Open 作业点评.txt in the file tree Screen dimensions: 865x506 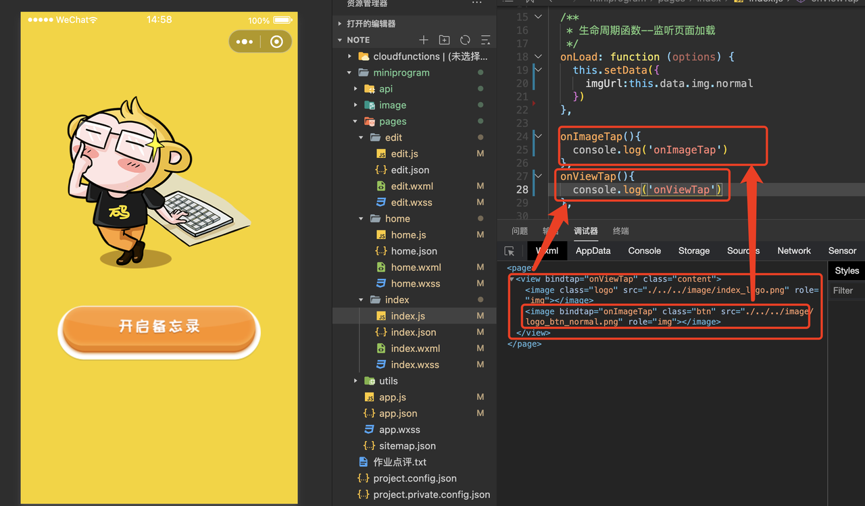pyautogui.click(x=399, y=462)
